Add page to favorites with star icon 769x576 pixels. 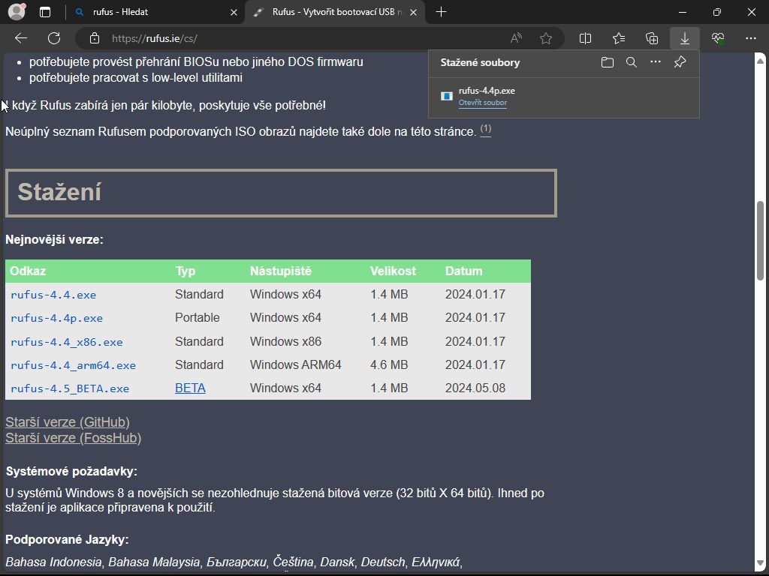point(546,38)
